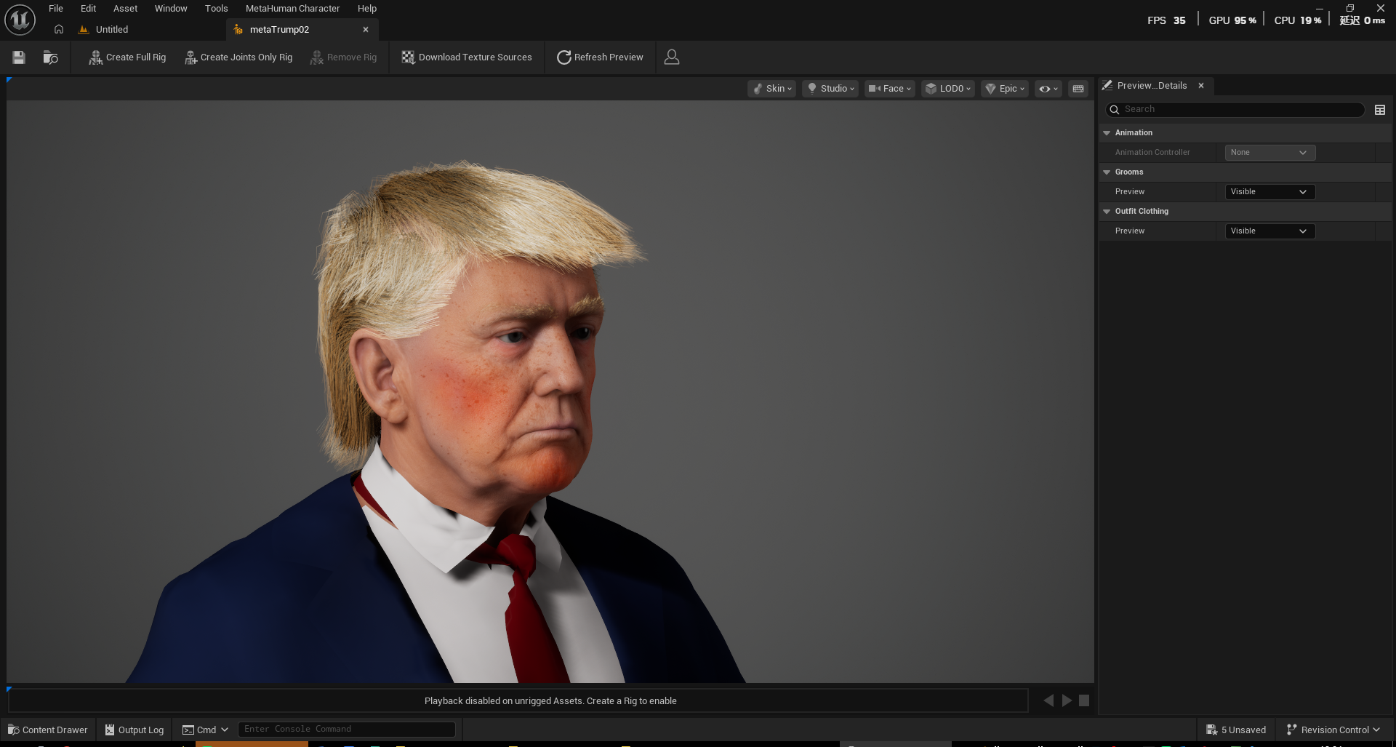Click Download Texture Sources
The width and height of the screenshot is (1396, 747).
click(467, 57)
